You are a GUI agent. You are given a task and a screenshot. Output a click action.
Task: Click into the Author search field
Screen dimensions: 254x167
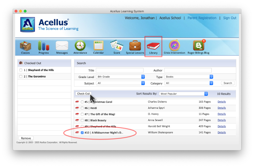click(188, 70)
